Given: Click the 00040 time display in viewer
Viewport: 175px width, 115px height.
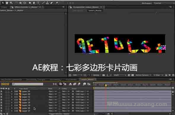Looking at the screenshot, I should [96, 75].
